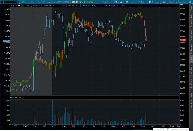Click the C: 35767 close value
The image size is (193, 131).
[70, 6]
